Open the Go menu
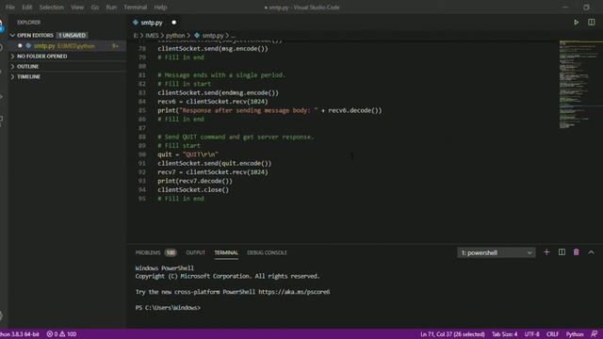 coord(95,8)
